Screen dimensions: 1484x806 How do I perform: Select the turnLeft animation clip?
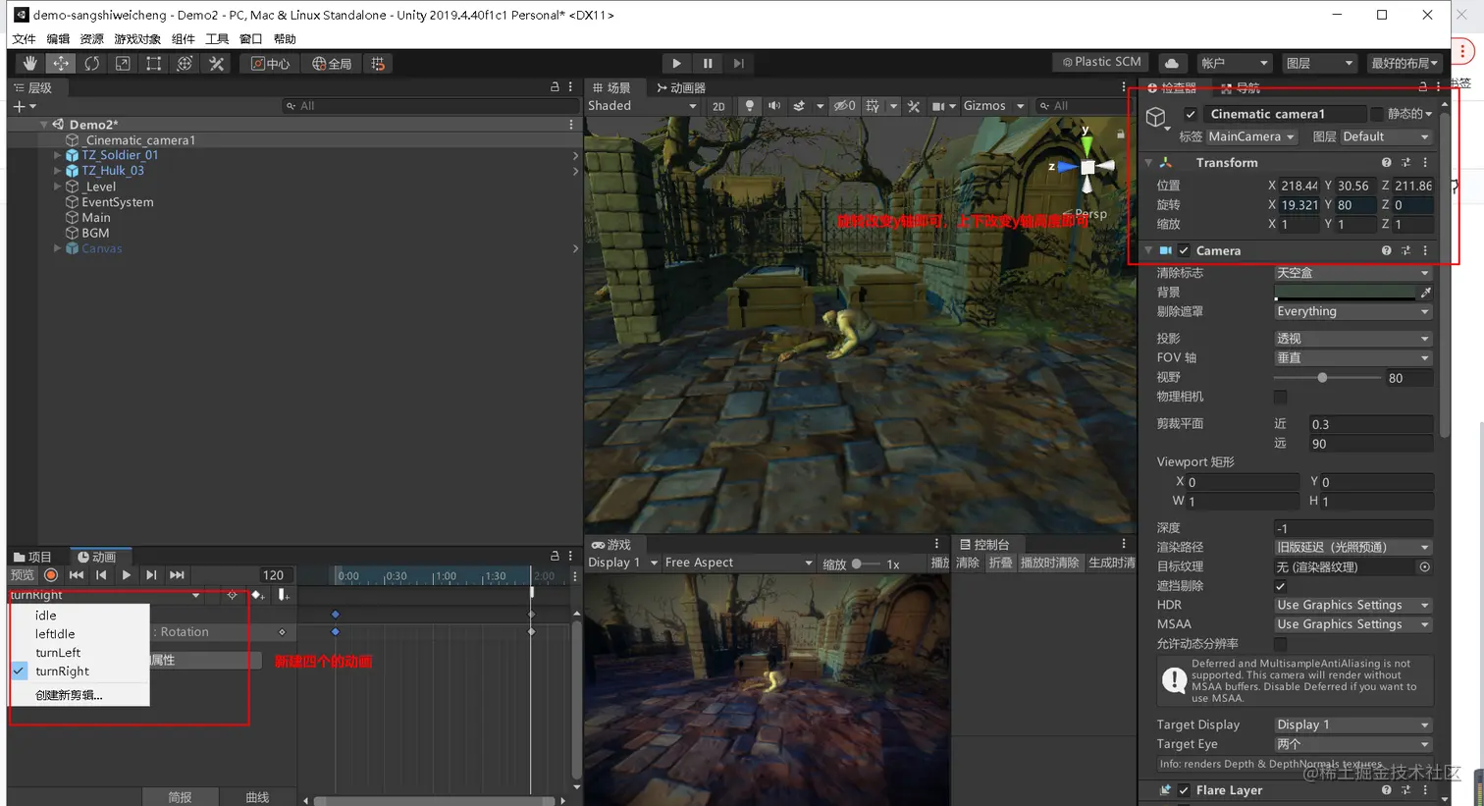79,653
